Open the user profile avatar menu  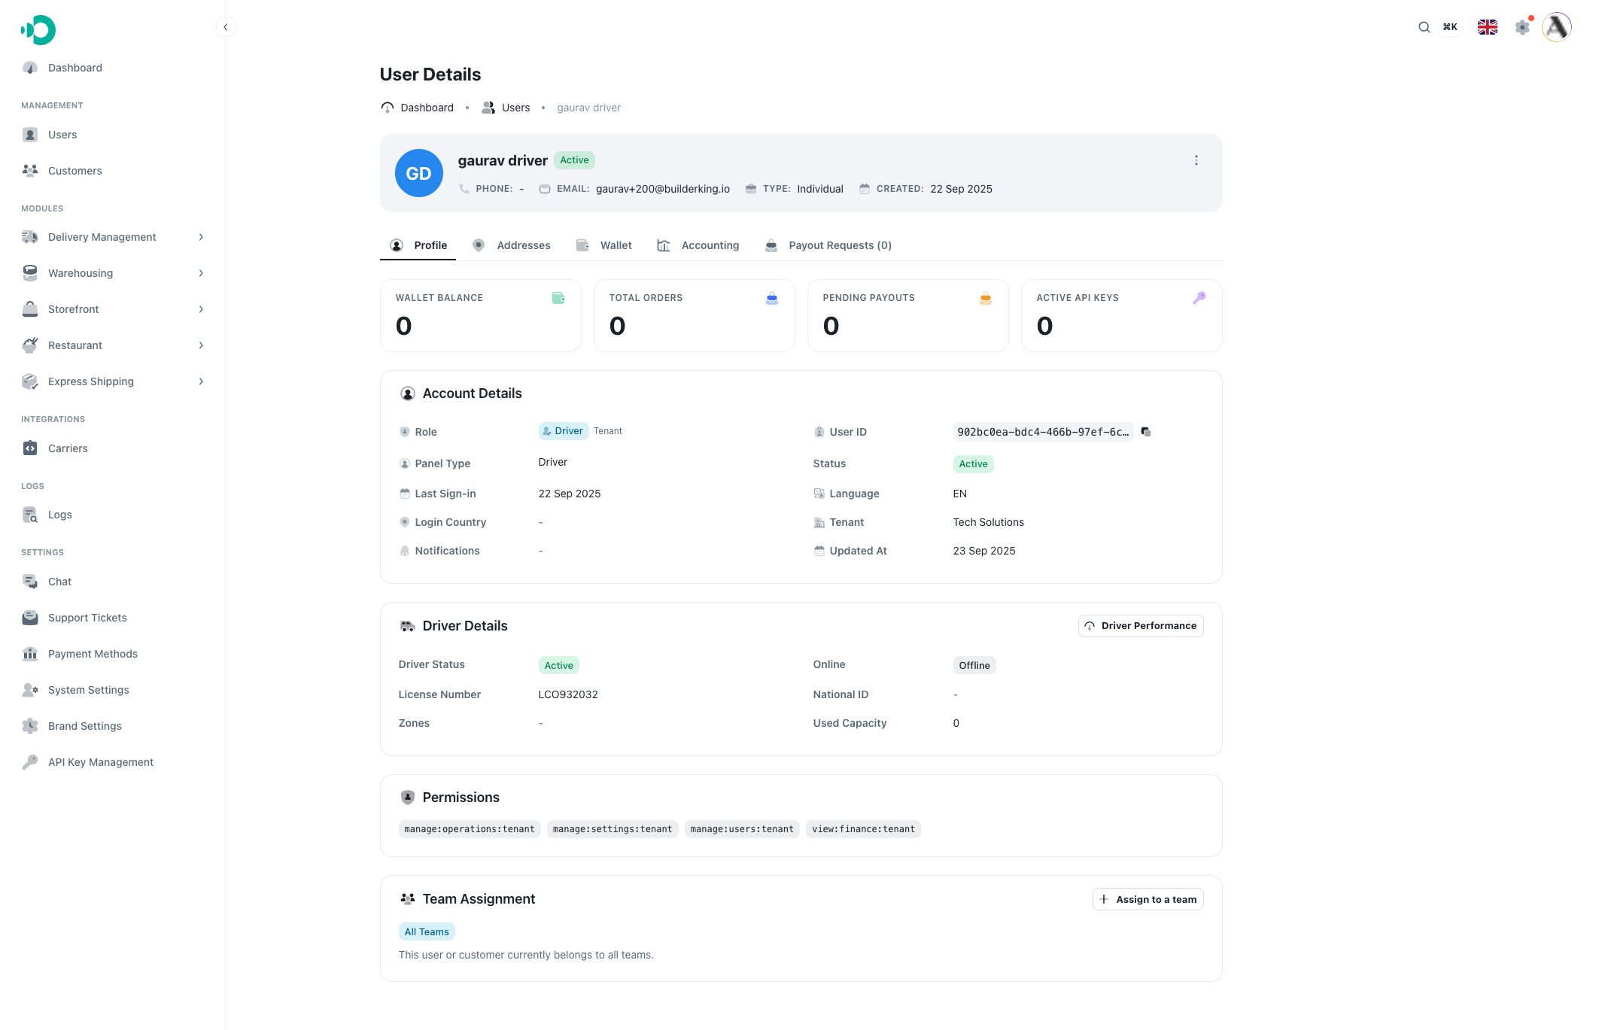(x=1556, y=27)
